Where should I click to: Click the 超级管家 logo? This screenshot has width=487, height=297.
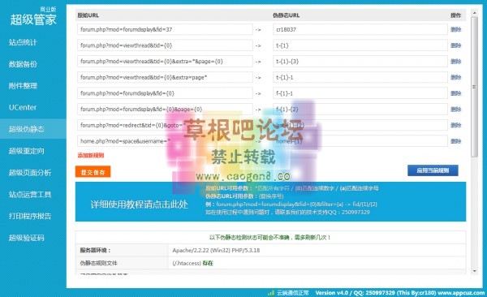33,19
